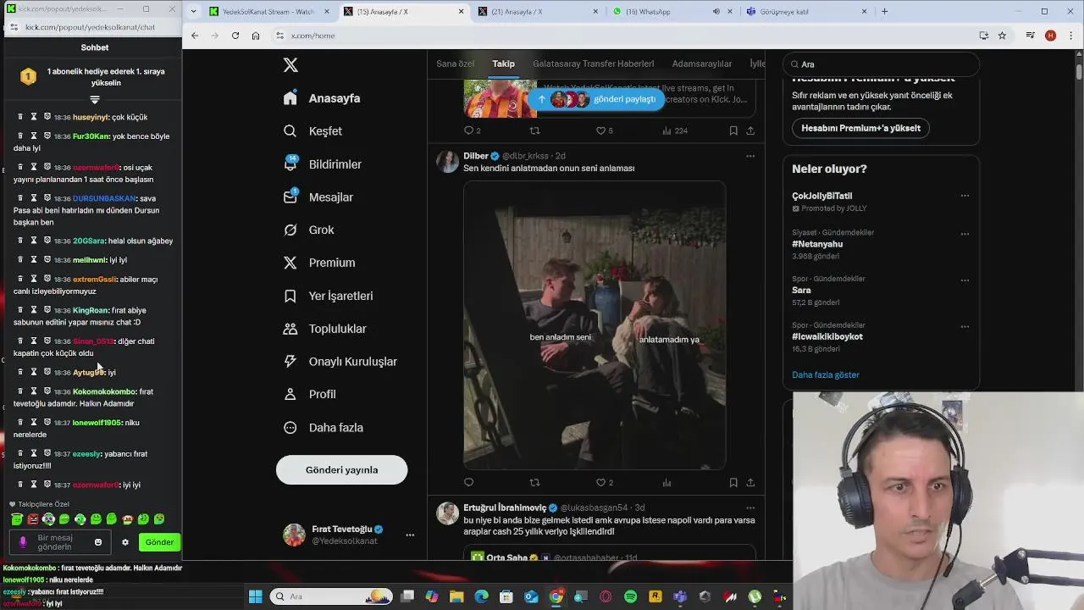Image resolution: width=1084 pixels, height=610 pixels.
Task: Select the Takip timeline tab
Action: coord(503,64)
